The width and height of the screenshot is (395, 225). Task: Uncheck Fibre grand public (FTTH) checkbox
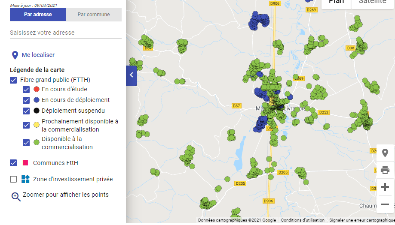pos(13,80)
